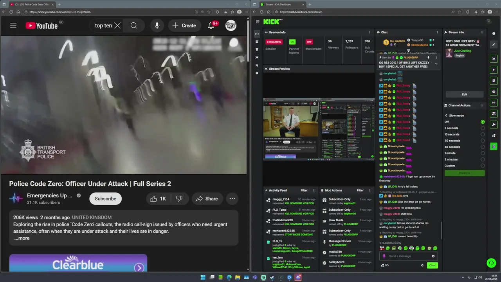501x282 pixels.
Task: Open the trophy icon in Kick sidebar
Action: pyautogui.click(x=257, y=50)
